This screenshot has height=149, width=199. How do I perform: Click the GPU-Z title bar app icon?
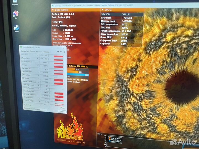[x=21, y=47]
